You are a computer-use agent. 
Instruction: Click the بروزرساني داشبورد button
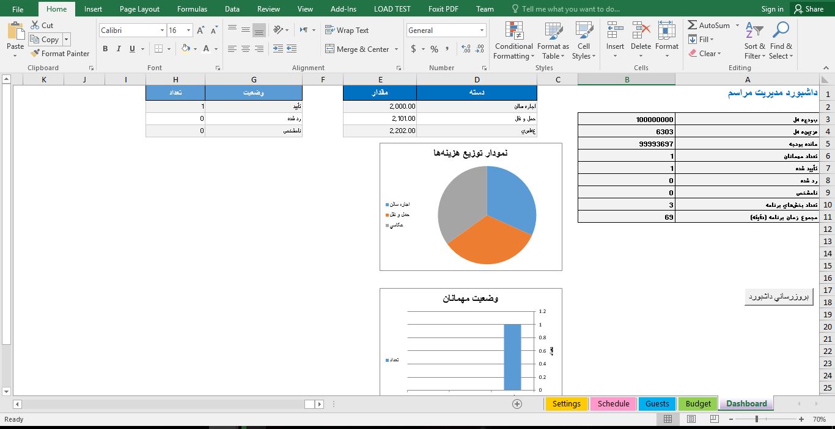779,297
